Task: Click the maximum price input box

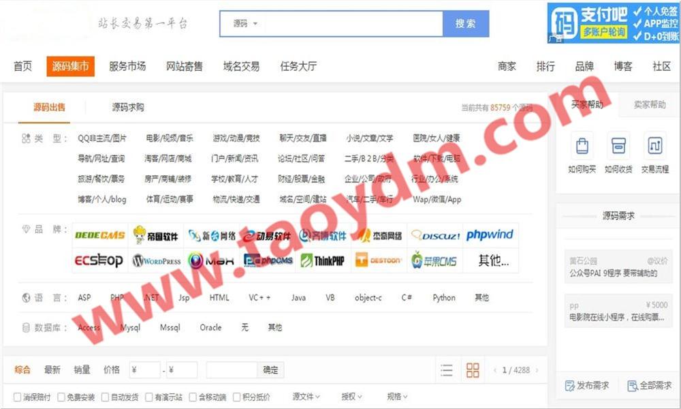Action: (182, 370)
